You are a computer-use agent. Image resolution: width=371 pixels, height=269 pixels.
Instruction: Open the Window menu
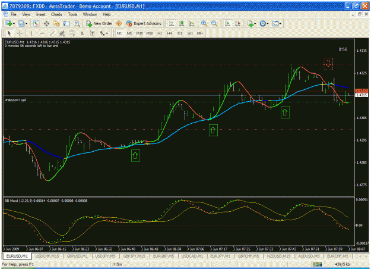pos(90,14)
